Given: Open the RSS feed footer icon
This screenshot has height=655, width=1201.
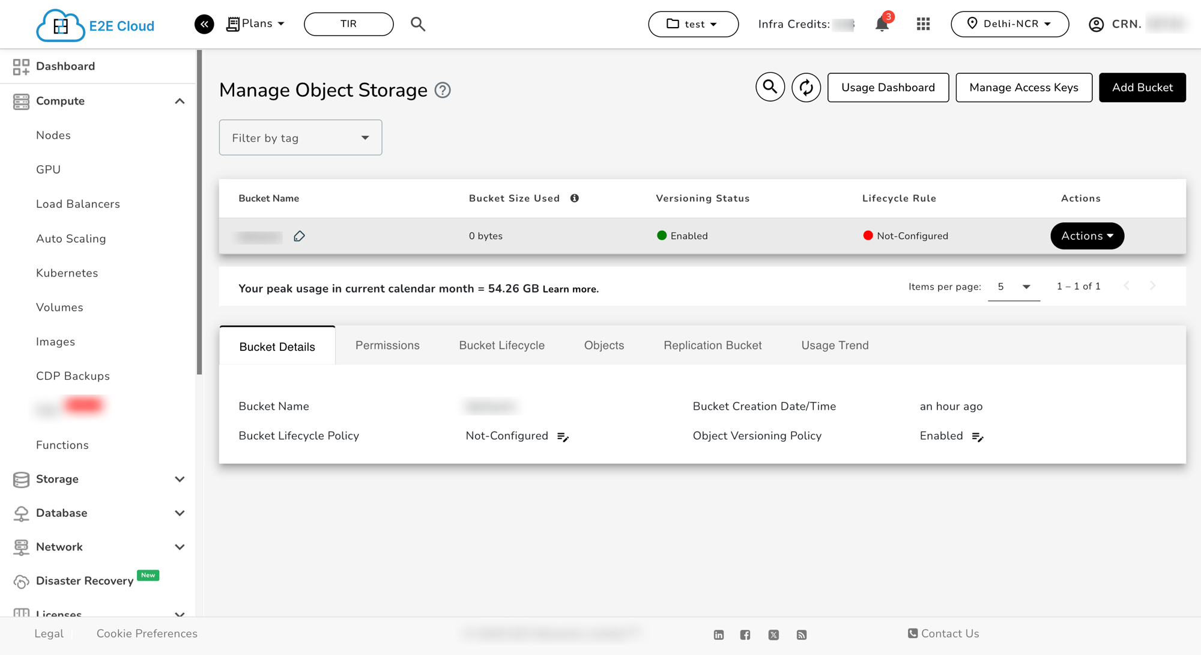Looking at the screenshot, I should click(801, 635).
